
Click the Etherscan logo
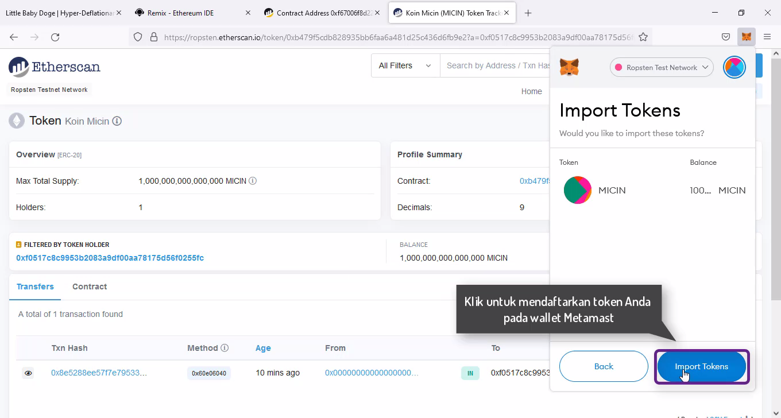click(x=55, y=67)
